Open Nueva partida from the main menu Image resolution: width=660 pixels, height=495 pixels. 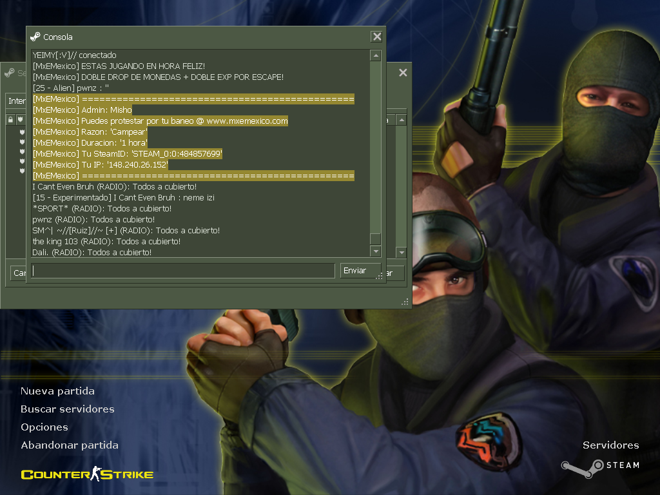(57, 391)
